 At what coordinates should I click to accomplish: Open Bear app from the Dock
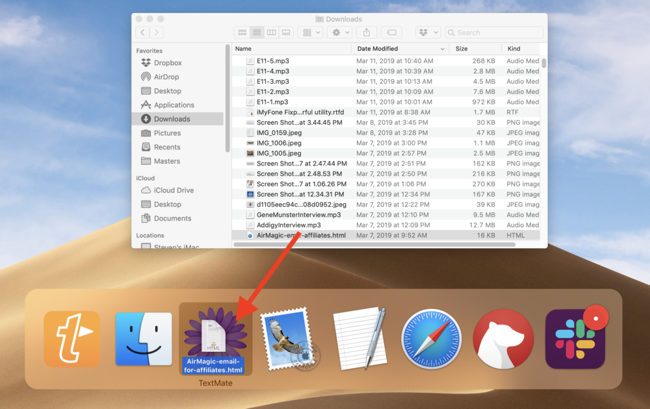(x=503, y=339)
